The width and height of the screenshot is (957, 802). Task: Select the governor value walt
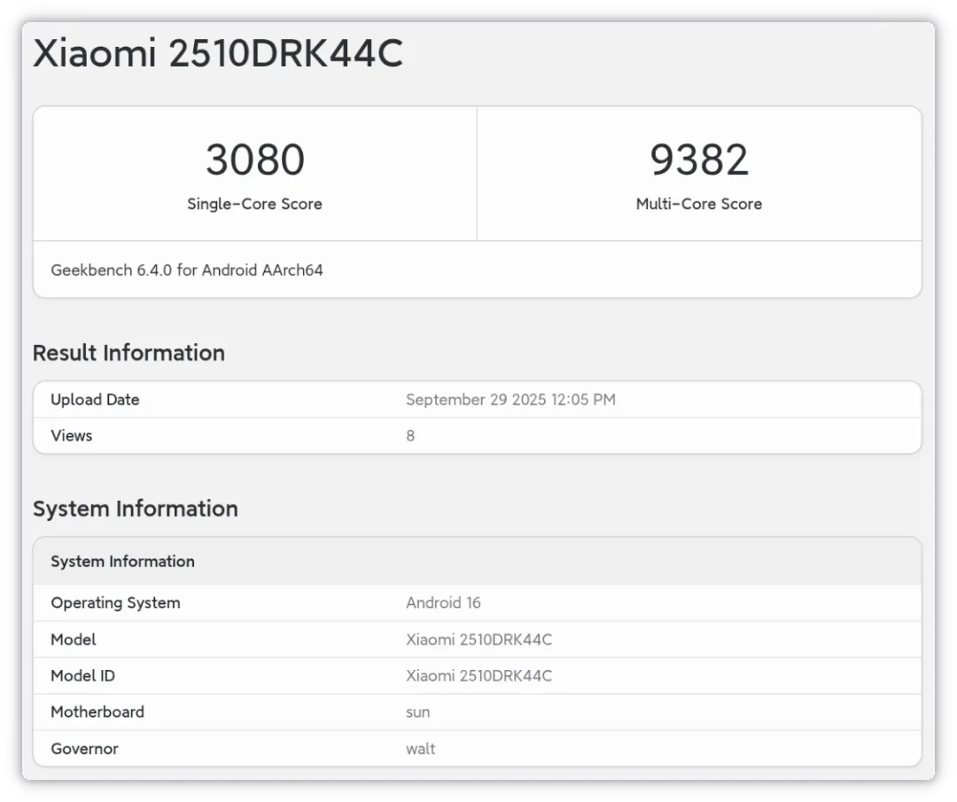pyautogui.click(x=421, y=749)
